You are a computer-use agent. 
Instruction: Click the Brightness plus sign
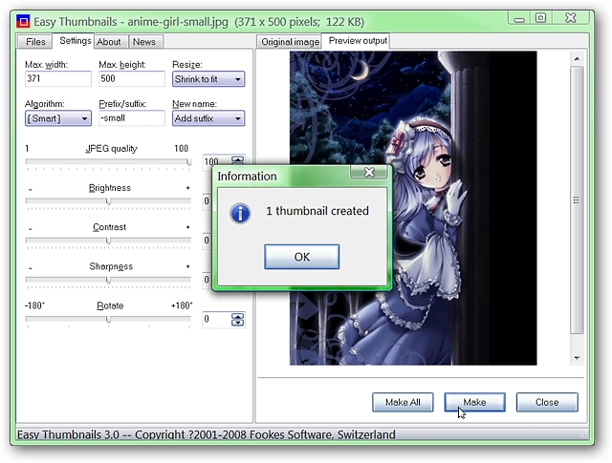pos(187,188)
